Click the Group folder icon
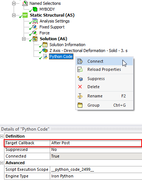Viewport: 142px width, 183px height. coord(80,105)
